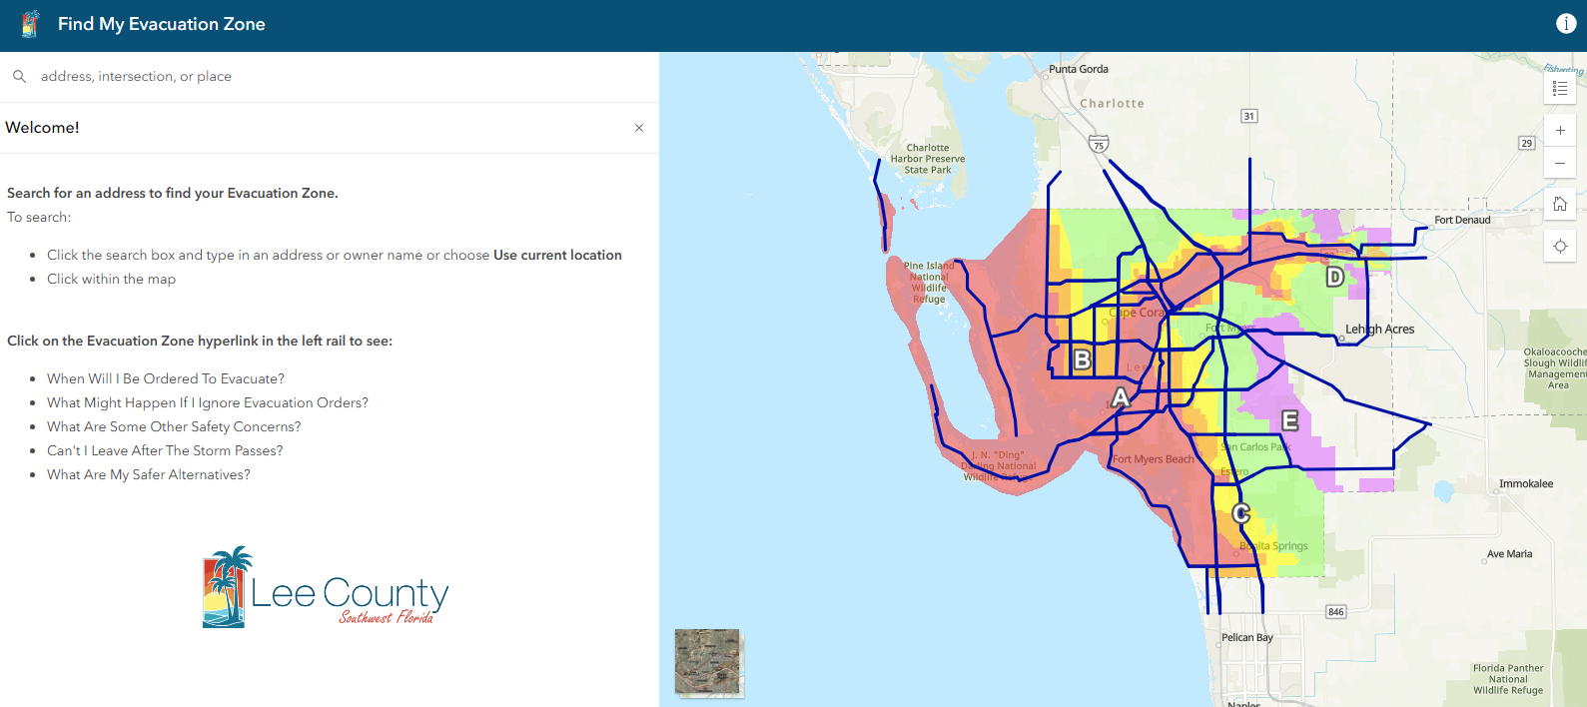Click the Charlotte county label on map

point(1112,103)
